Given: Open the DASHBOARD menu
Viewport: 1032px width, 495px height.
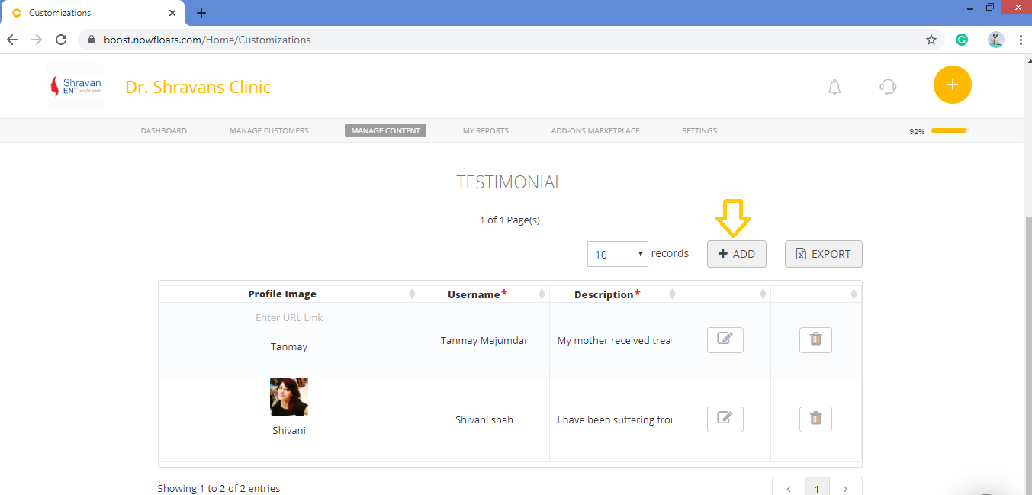Looking at the screenshot, I should [x=163, y=130].
